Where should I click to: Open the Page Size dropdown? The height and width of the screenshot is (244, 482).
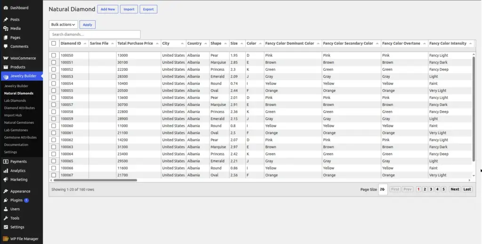pos(383,190)
